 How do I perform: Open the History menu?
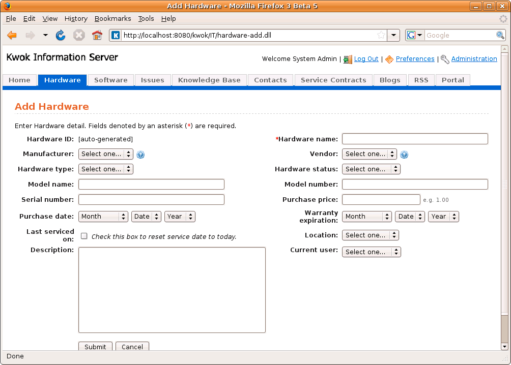(76, 19)
